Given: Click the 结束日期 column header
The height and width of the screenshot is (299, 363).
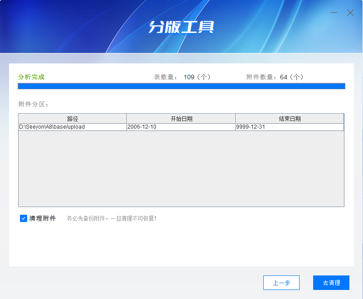Looking at the screenshot, I should coord(290,119).
